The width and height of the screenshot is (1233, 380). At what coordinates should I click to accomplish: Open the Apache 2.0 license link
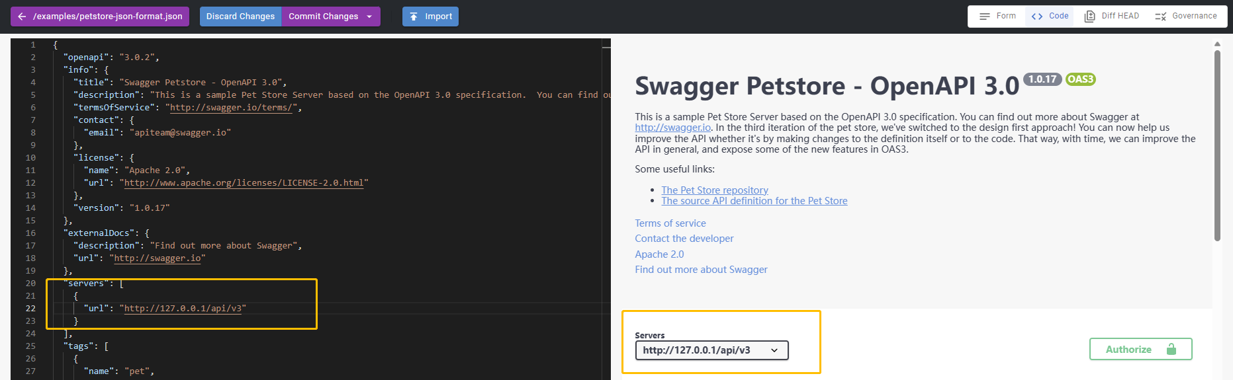click(x=659, y=254)
